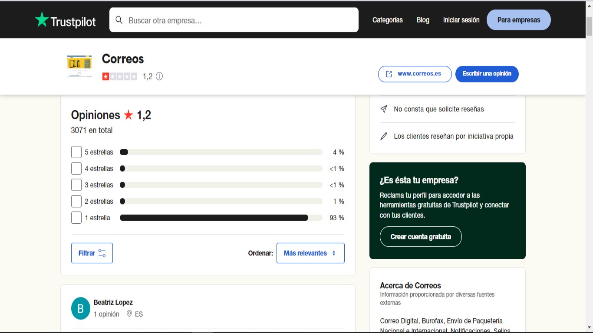Click the 'Buscar otra empresa' search field
This screenshot has height=333, width=593.
point(234,20)
